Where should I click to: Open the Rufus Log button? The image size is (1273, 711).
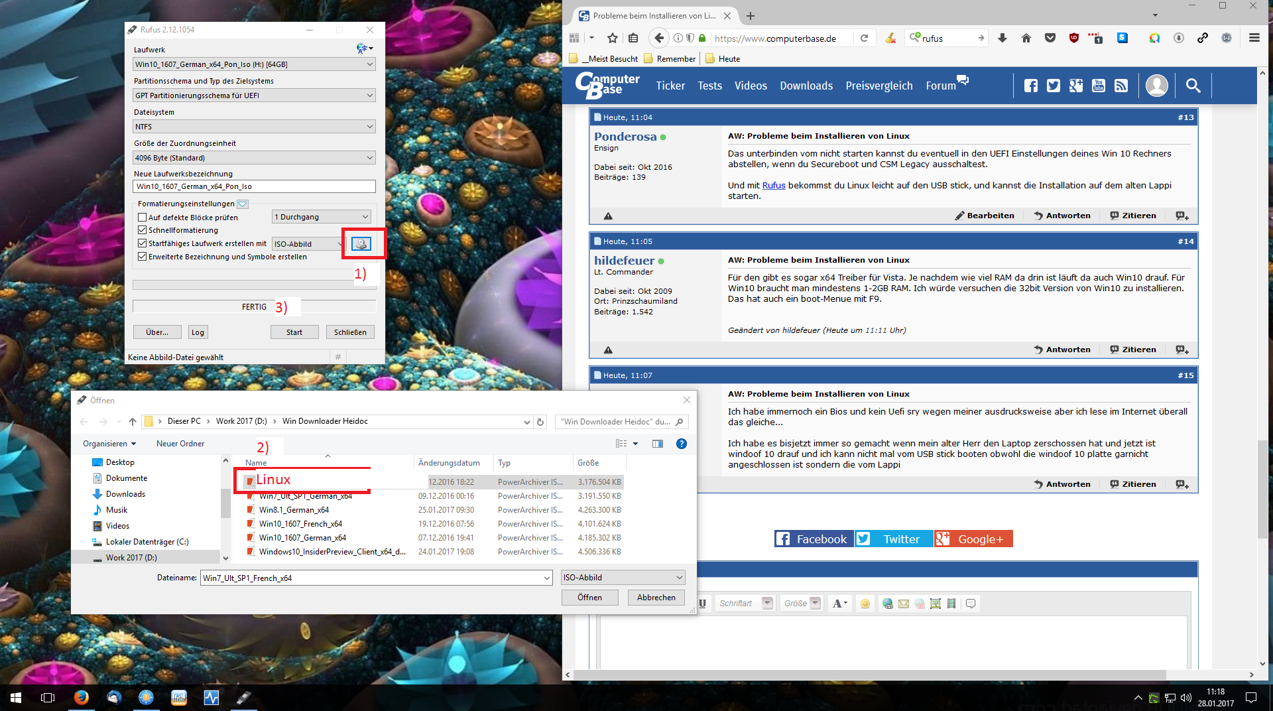(x=198, y=332)
